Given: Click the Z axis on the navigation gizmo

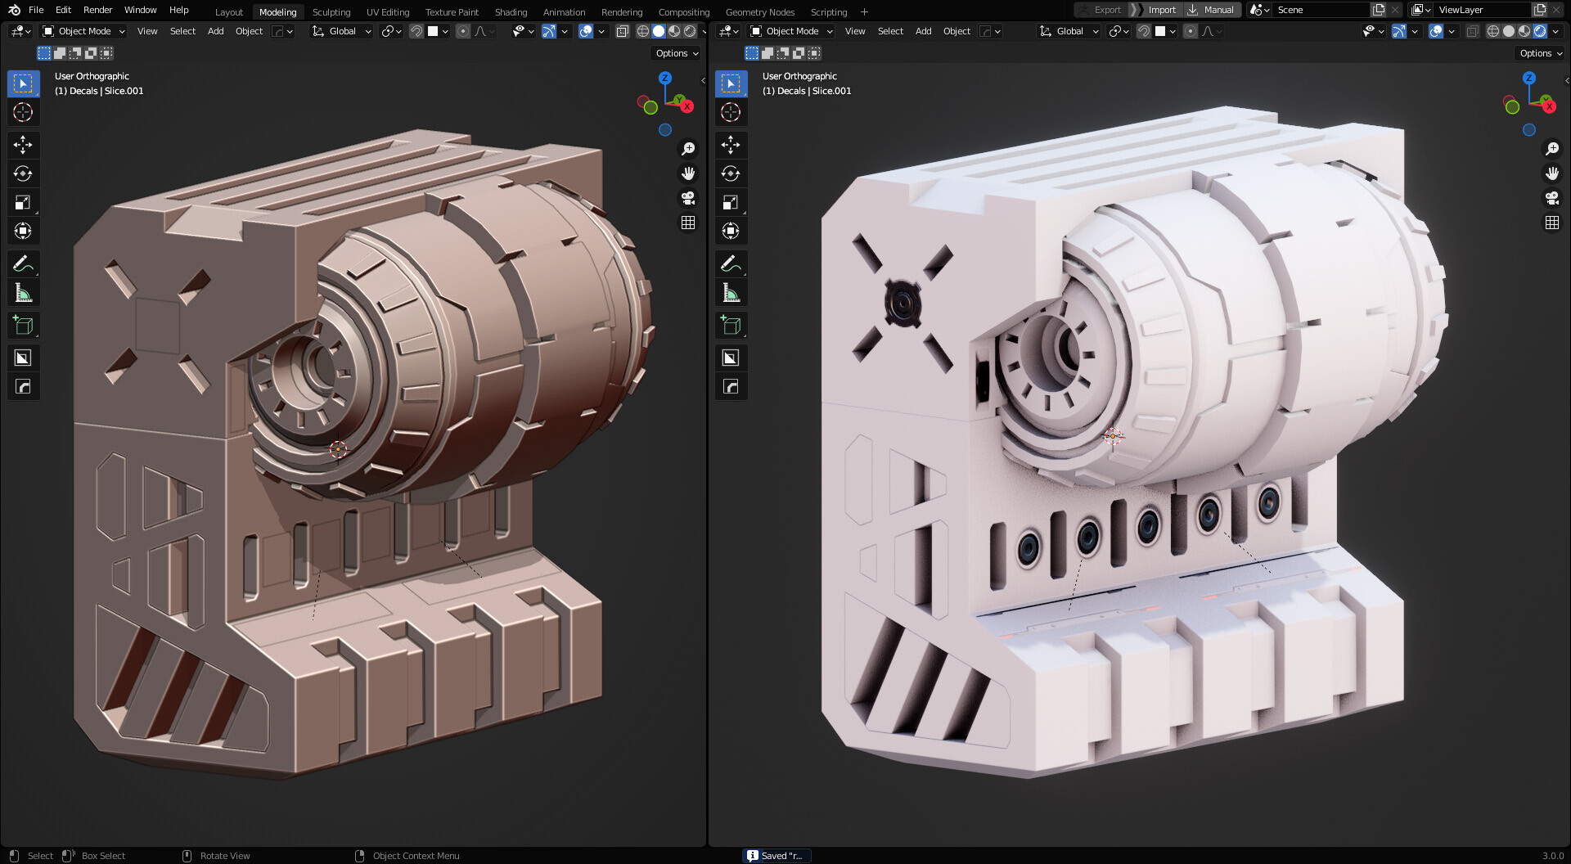Looking at the screenshot, I should pyautogui.click(x=665, y=79).
